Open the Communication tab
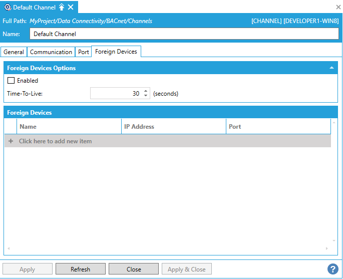This screenshot has width=343, height=279. click(51, 52)
